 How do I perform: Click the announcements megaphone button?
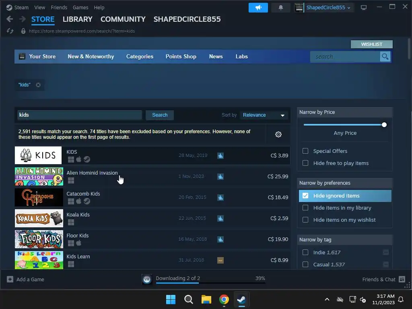point(258,8)
